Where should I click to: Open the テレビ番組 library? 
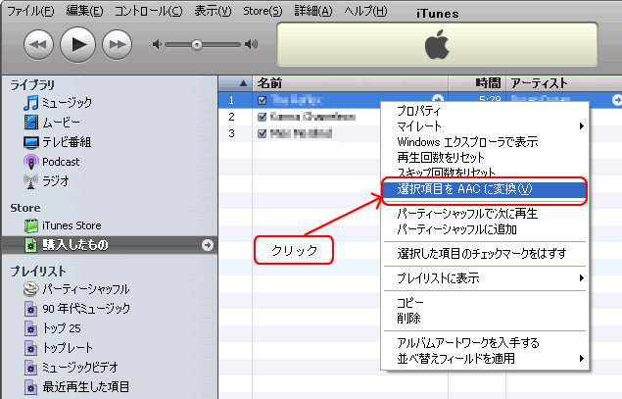(x=58, y=142)
